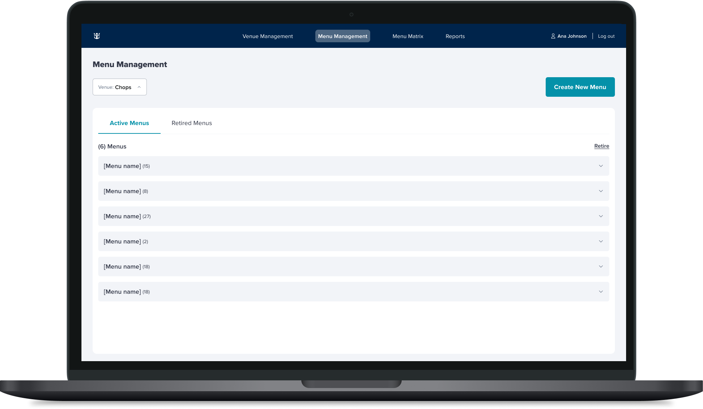Screen dimensions: 703x409
Task: Click chevron on fifth menu row
Action: pyautogui.click(x=601, y=266)
